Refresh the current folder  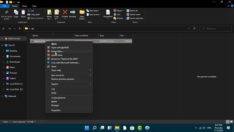[194, 29]
